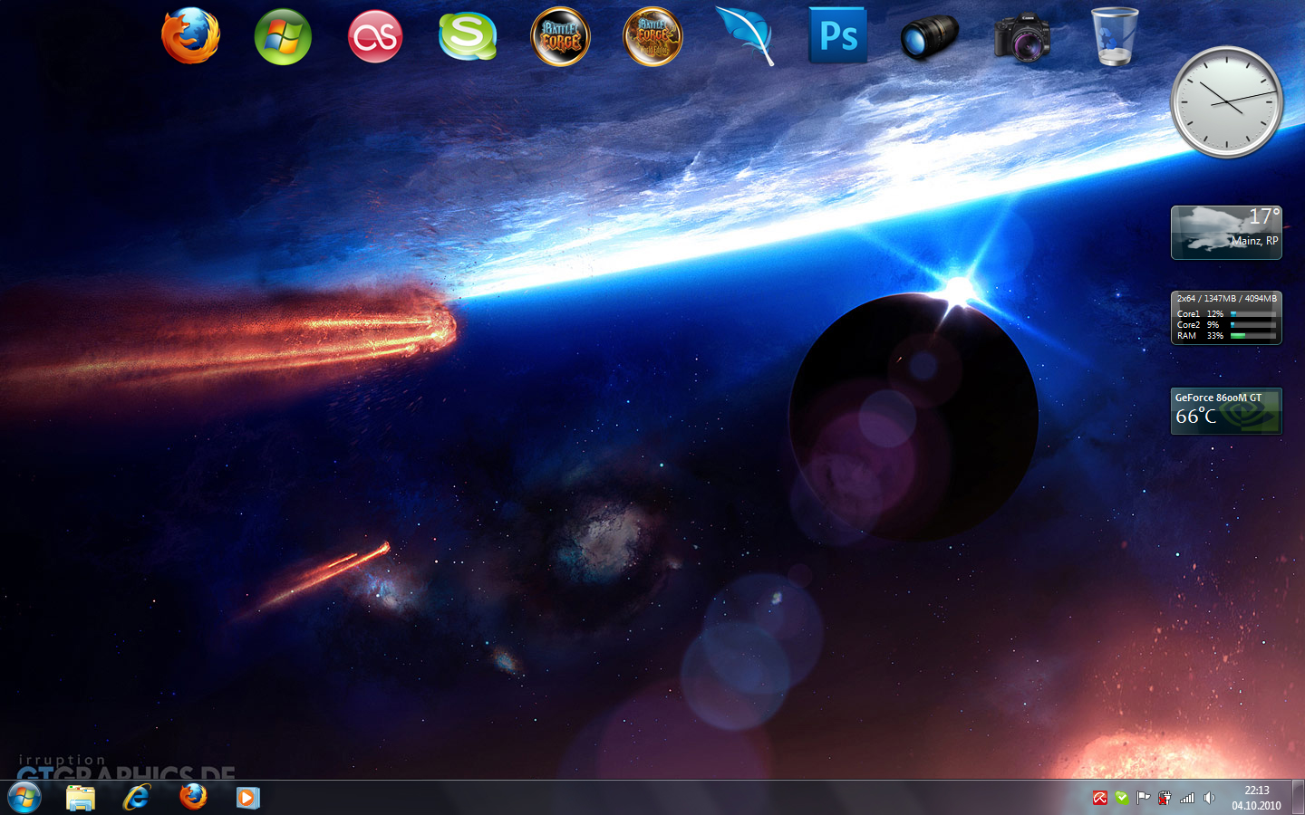Open the blue feather dock icon
This screenshot has width=1305, height=815.
pos(745,36)
